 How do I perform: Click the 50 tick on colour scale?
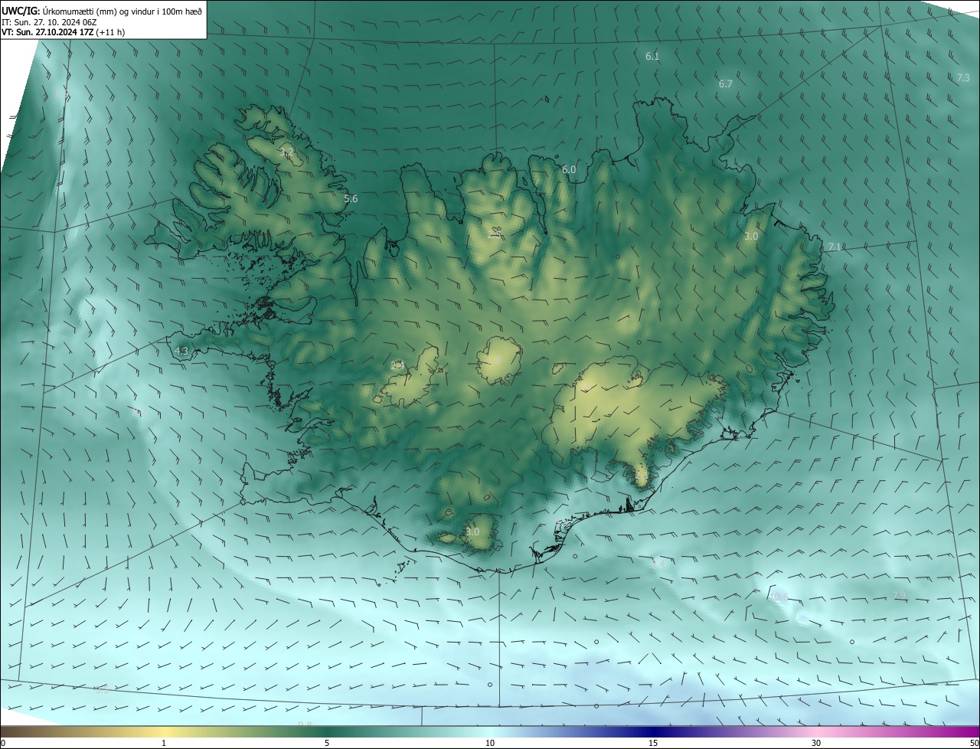point(974,743)
